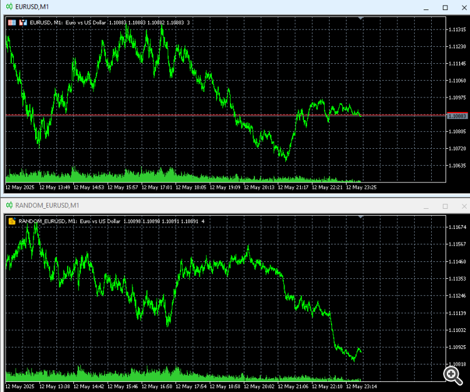Click the '12 May 23:25' time label

(361, 188)
